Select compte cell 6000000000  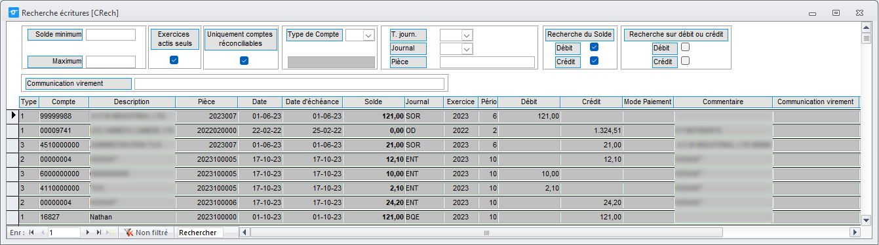click(x=64, y=174)
